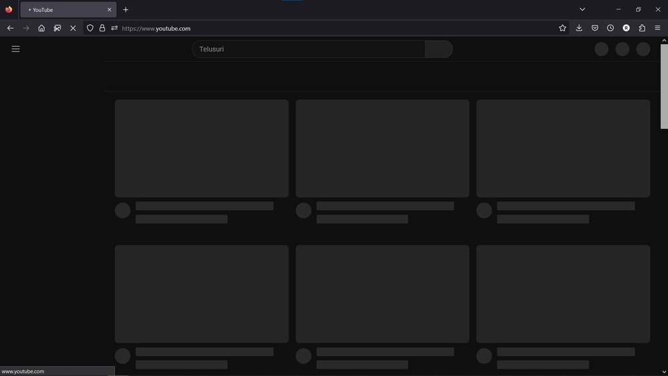Save page to Pocket
The image size is (668, 376).
[x=595, y=28]
